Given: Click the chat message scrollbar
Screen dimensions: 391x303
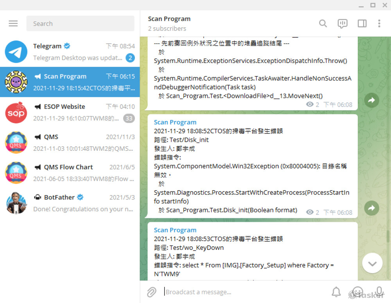Looking at the screenshot, I should pos(388,236).
